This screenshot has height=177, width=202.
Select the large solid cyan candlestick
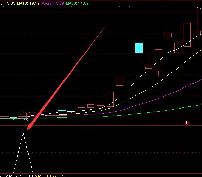click(x=139, y=48)
